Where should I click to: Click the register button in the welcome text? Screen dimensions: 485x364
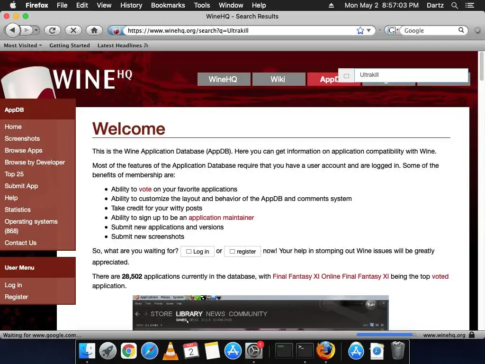tap(242, 251)
